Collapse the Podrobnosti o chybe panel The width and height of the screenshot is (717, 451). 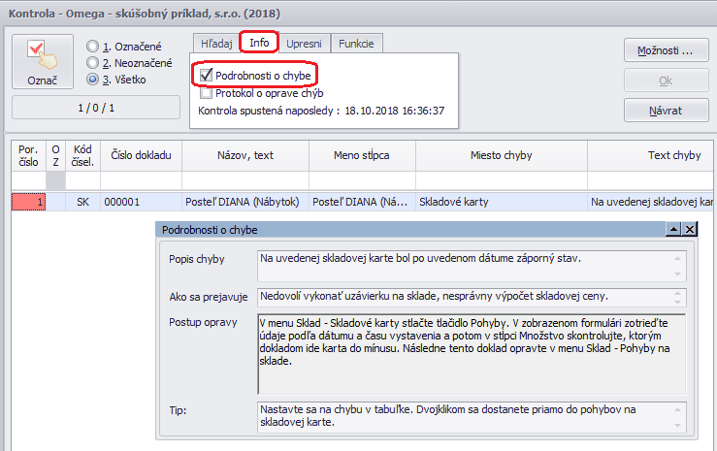(x=672, y=230)
